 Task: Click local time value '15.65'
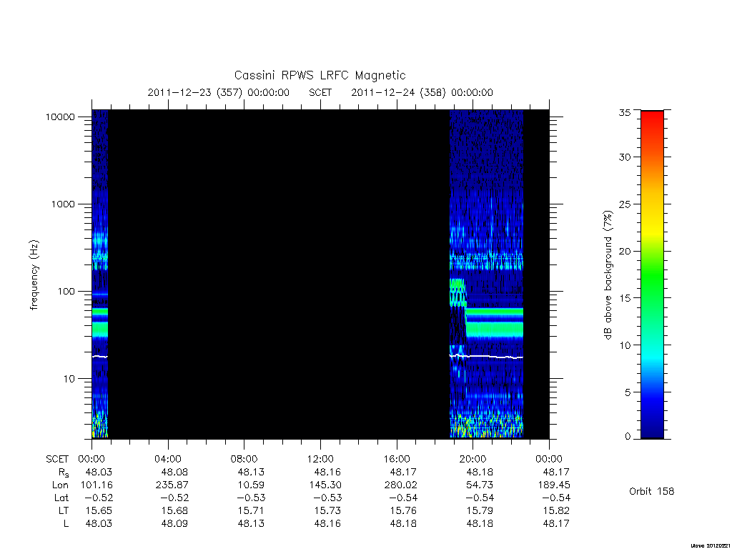tap(99, 510)
